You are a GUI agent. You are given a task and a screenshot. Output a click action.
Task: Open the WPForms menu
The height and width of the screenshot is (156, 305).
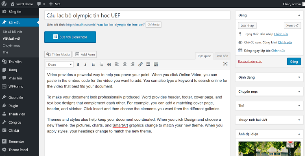click(20, 86)
